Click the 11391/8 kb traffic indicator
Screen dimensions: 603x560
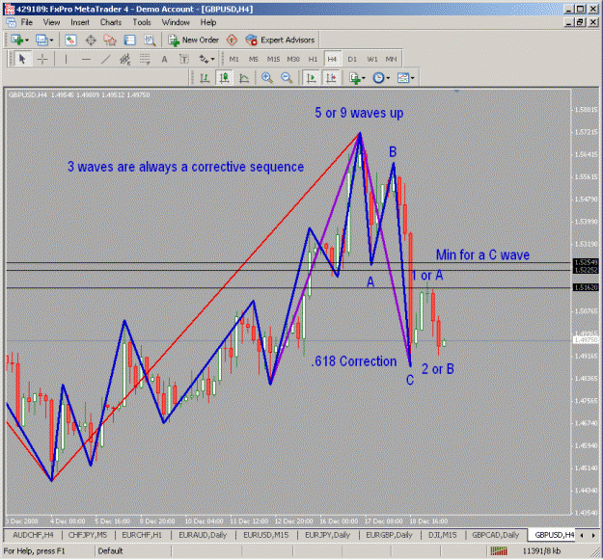pos(541,551)
